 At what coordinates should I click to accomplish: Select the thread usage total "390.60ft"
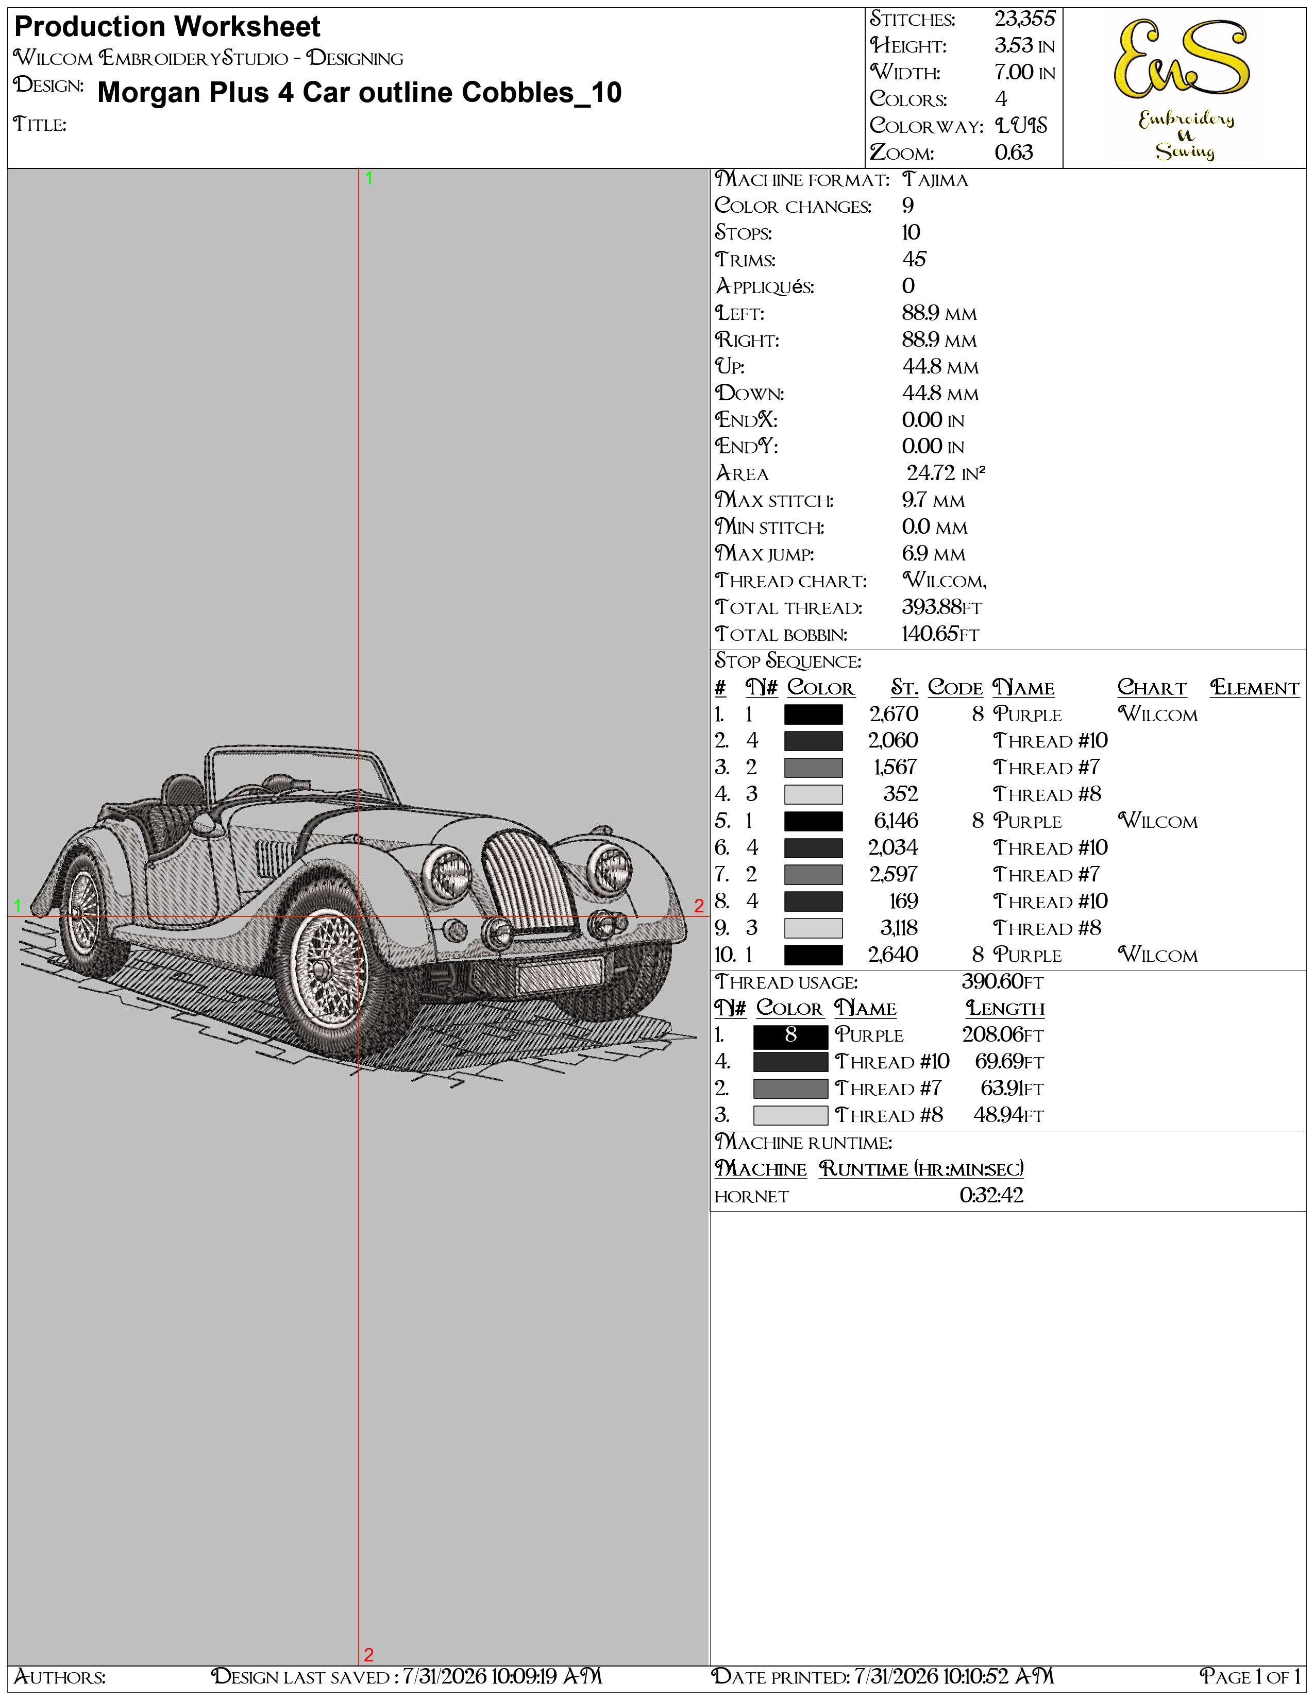point(1003,982)
